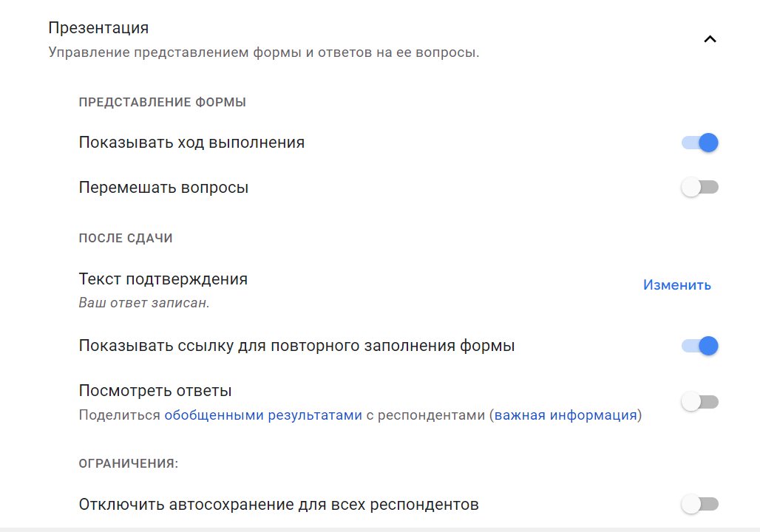Viewport: 760px width, 532px height.
Task: Disable the Показывать ход выполнения toggle
Action: pos(699,143)
